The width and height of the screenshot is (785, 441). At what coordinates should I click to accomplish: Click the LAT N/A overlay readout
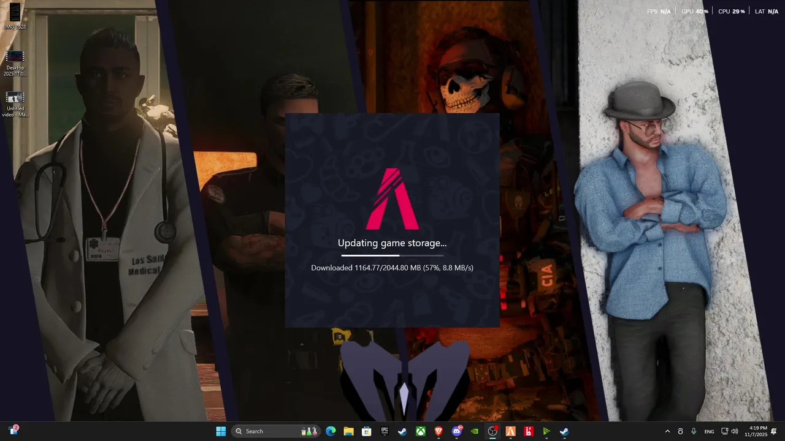(767, 12)
